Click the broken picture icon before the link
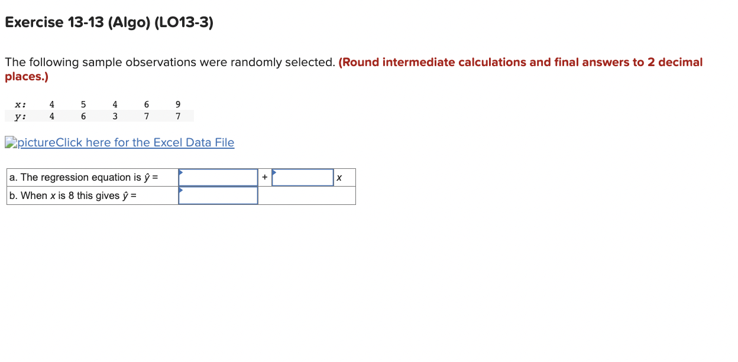 click(x=9, y=142)
